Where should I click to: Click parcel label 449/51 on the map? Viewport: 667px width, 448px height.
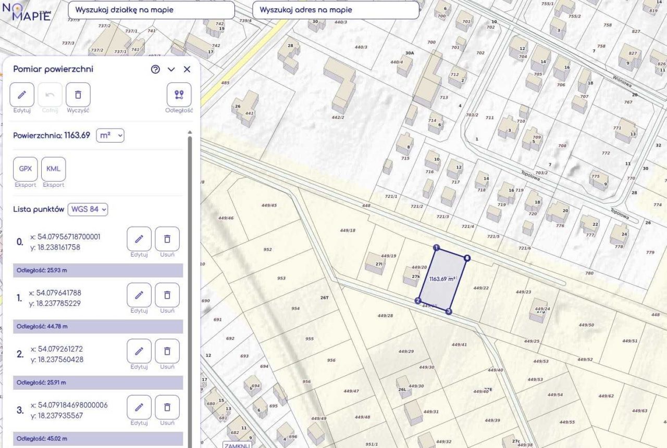630,341
